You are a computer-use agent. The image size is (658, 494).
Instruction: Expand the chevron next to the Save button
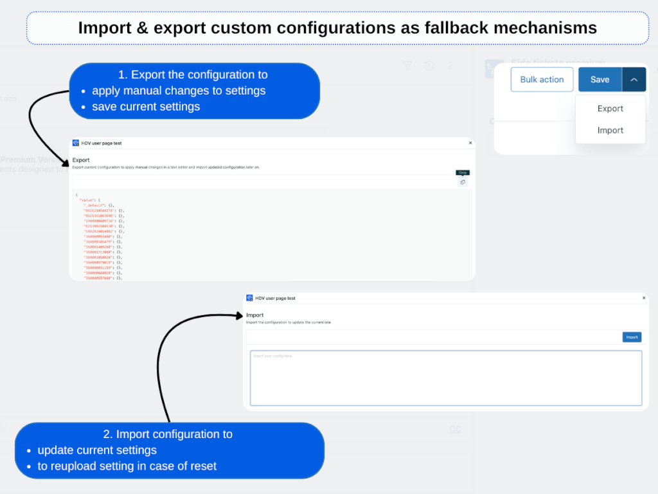634,79
